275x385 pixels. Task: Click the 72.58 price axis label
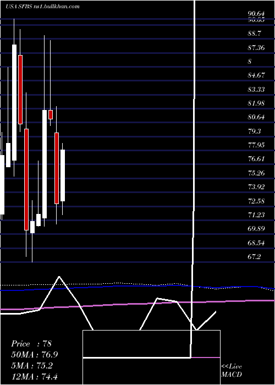[x=256, y=201]
